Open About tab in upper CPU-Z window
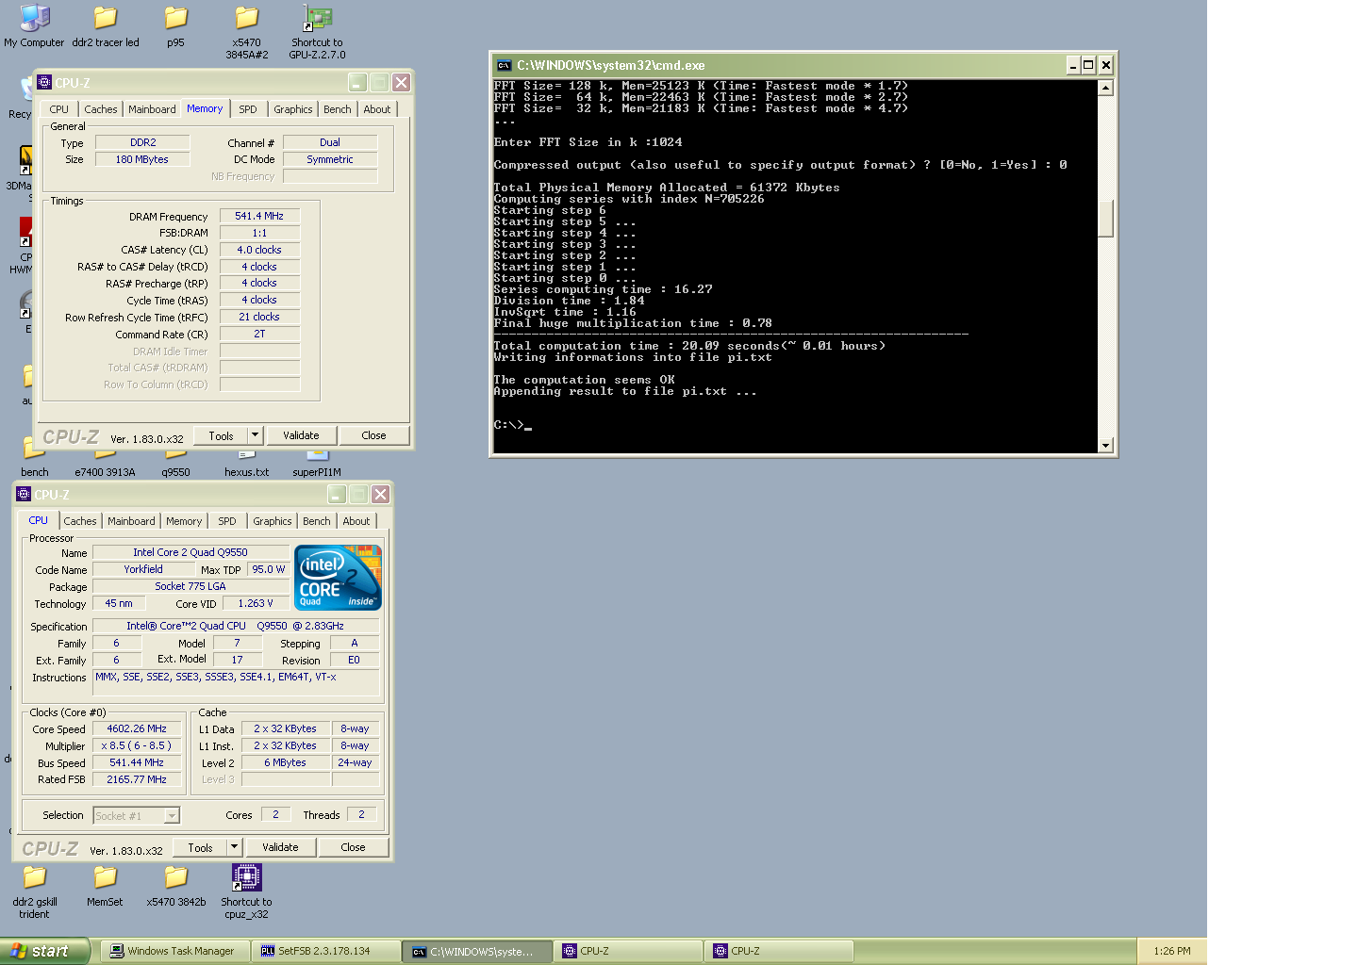The image size is (1358, 965). pyautogui.click(x=377, y=109)
